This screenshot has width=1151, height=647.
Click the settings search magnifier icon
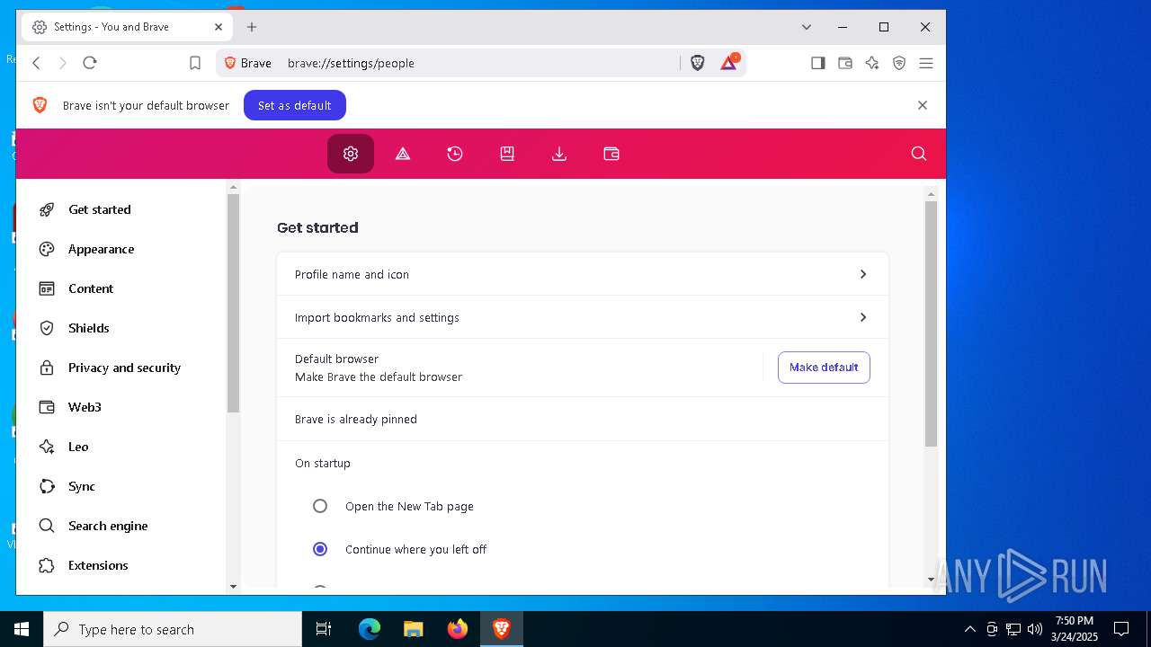(918, 154)
